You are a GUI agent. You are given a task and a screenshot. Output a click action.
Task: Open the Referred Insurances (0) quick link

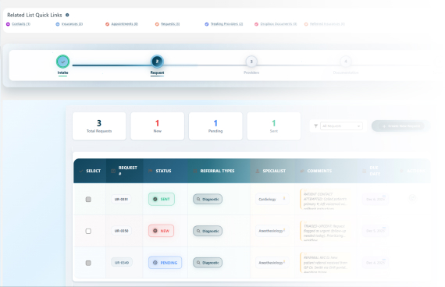[325, 24]
